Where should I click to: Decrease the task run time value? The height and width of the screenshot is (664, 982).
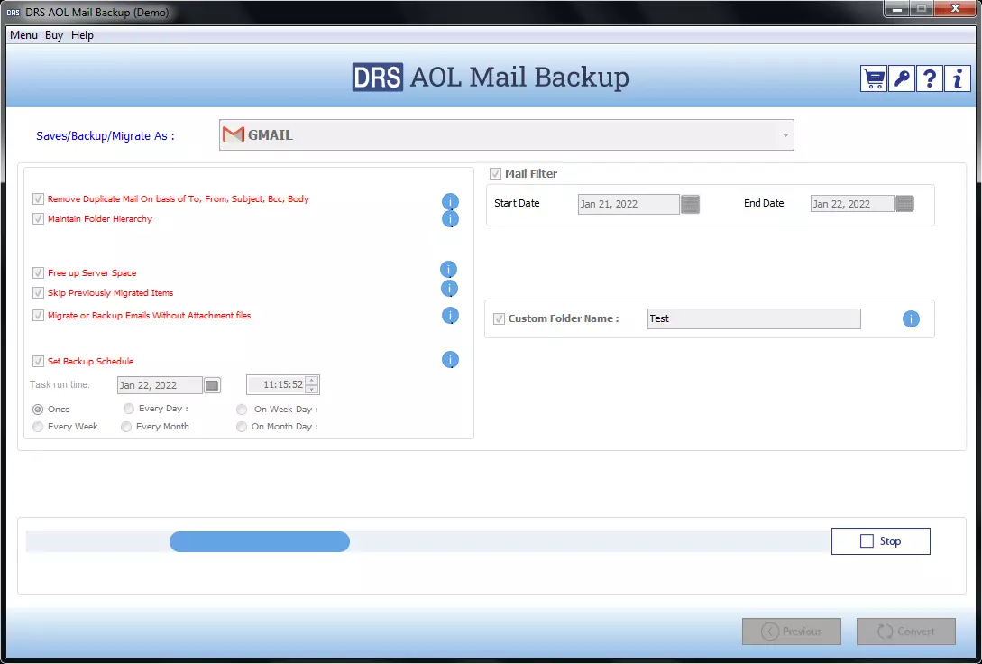311,389
